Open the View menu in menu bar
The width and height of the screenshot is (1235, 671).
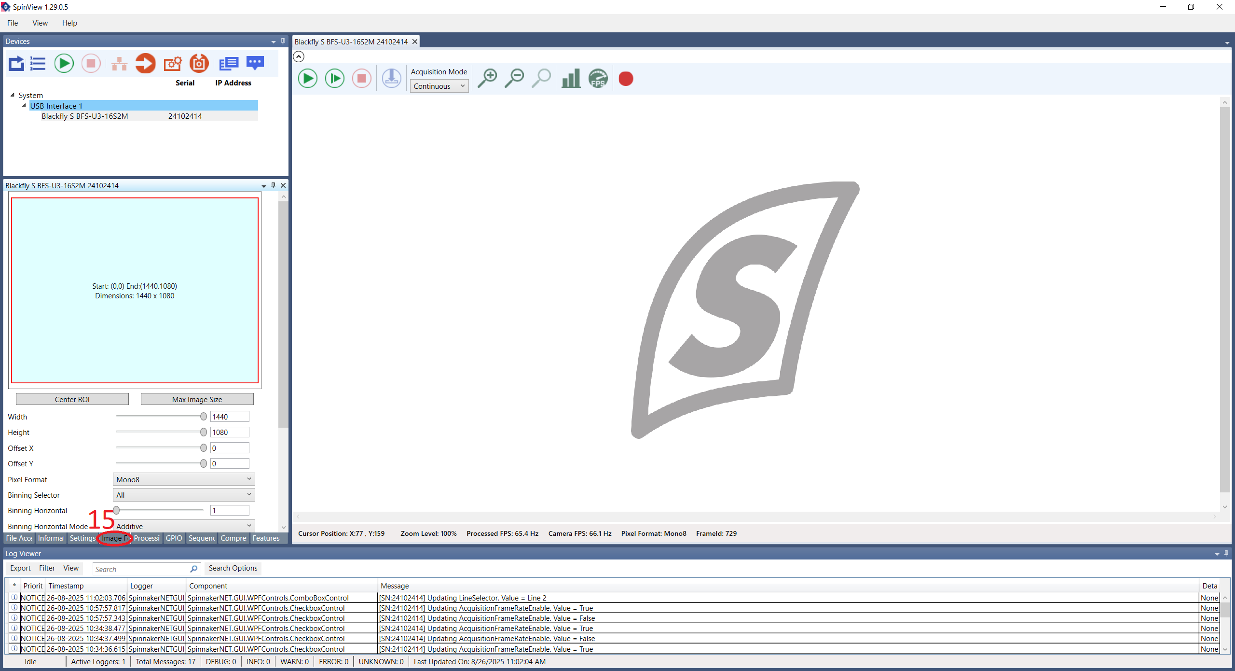tap(40, 23)
